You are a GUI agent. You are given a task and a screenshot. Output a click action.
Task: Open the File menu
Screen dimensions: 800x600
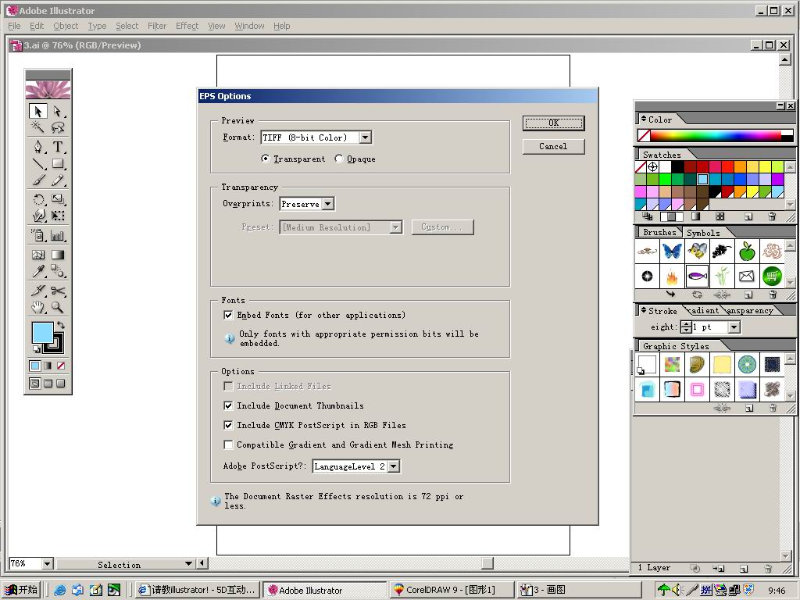[14, 26]
